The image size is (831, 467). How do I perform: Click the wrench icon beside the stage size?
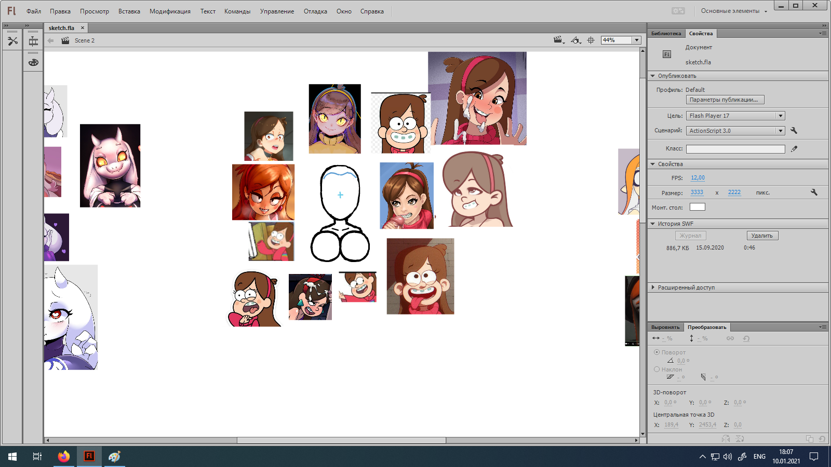point(814,192)
